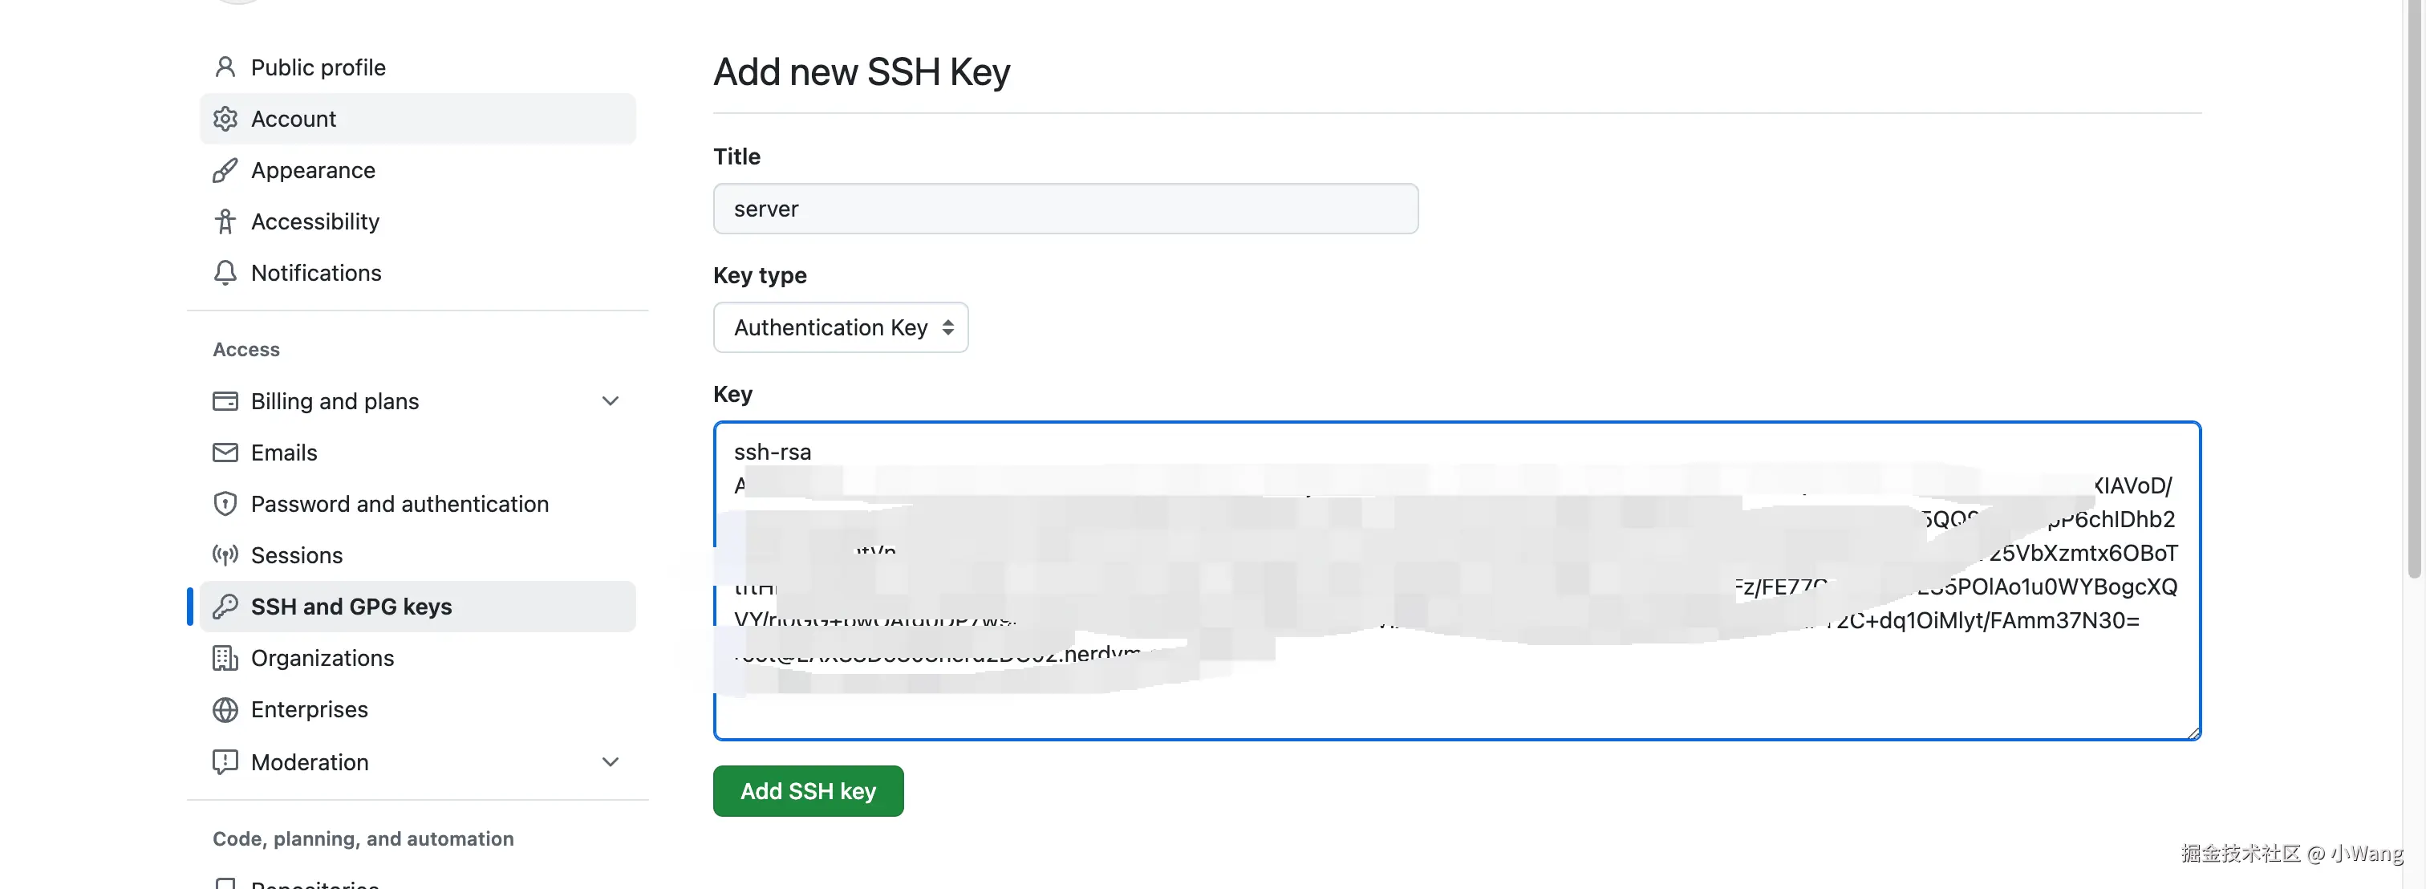Expand the Moderation section chevron

pos(611,762)
